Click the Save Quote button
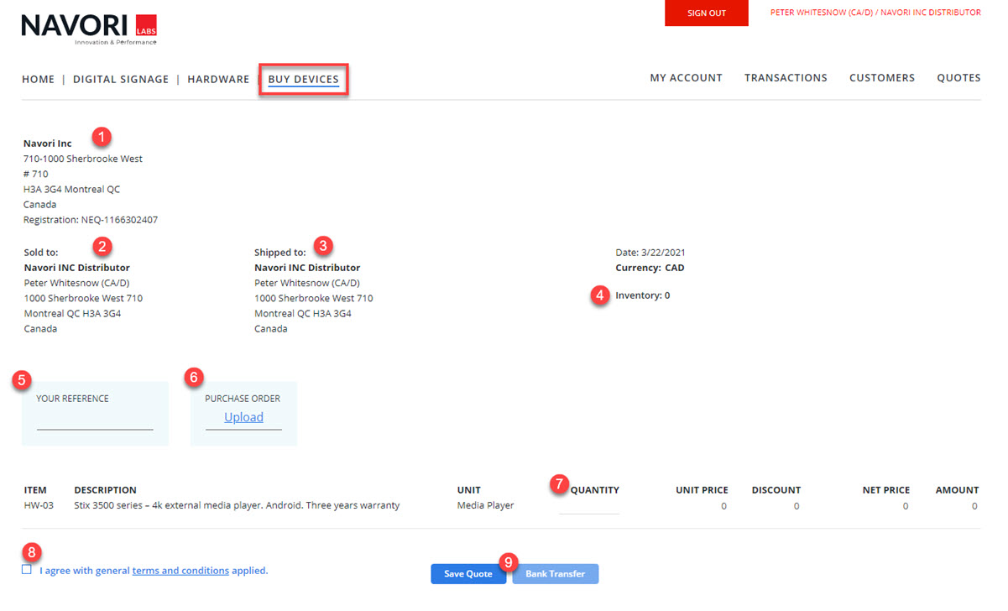The height and width of the screenshot is (611, 1008). 468,574
